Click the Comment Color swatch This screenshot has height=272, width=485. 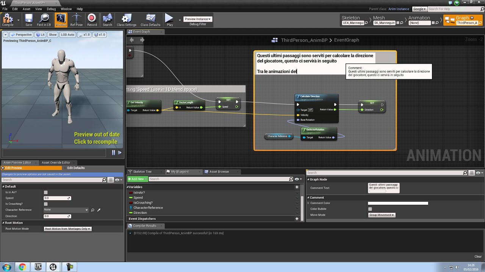click(398, 203)
